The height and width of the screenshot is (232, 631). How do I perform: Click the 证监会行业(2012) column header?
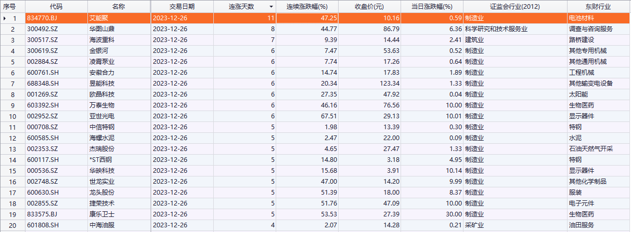[514, 6]
